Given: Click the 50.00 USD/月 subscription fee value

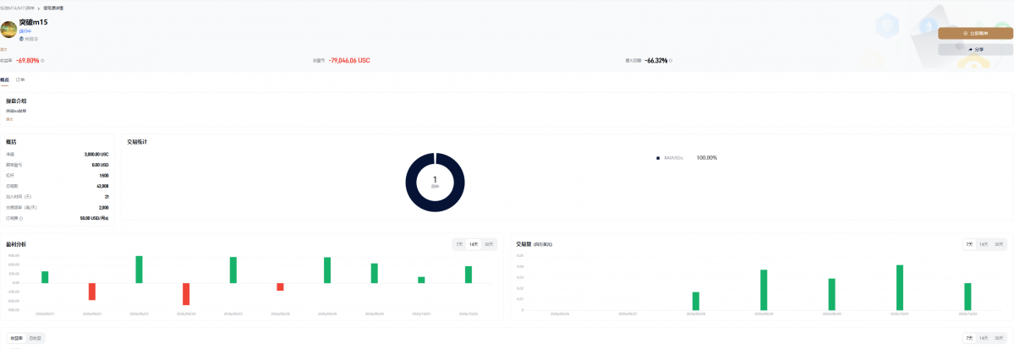Looking at the screenshot, I should [x=94, y=219].
